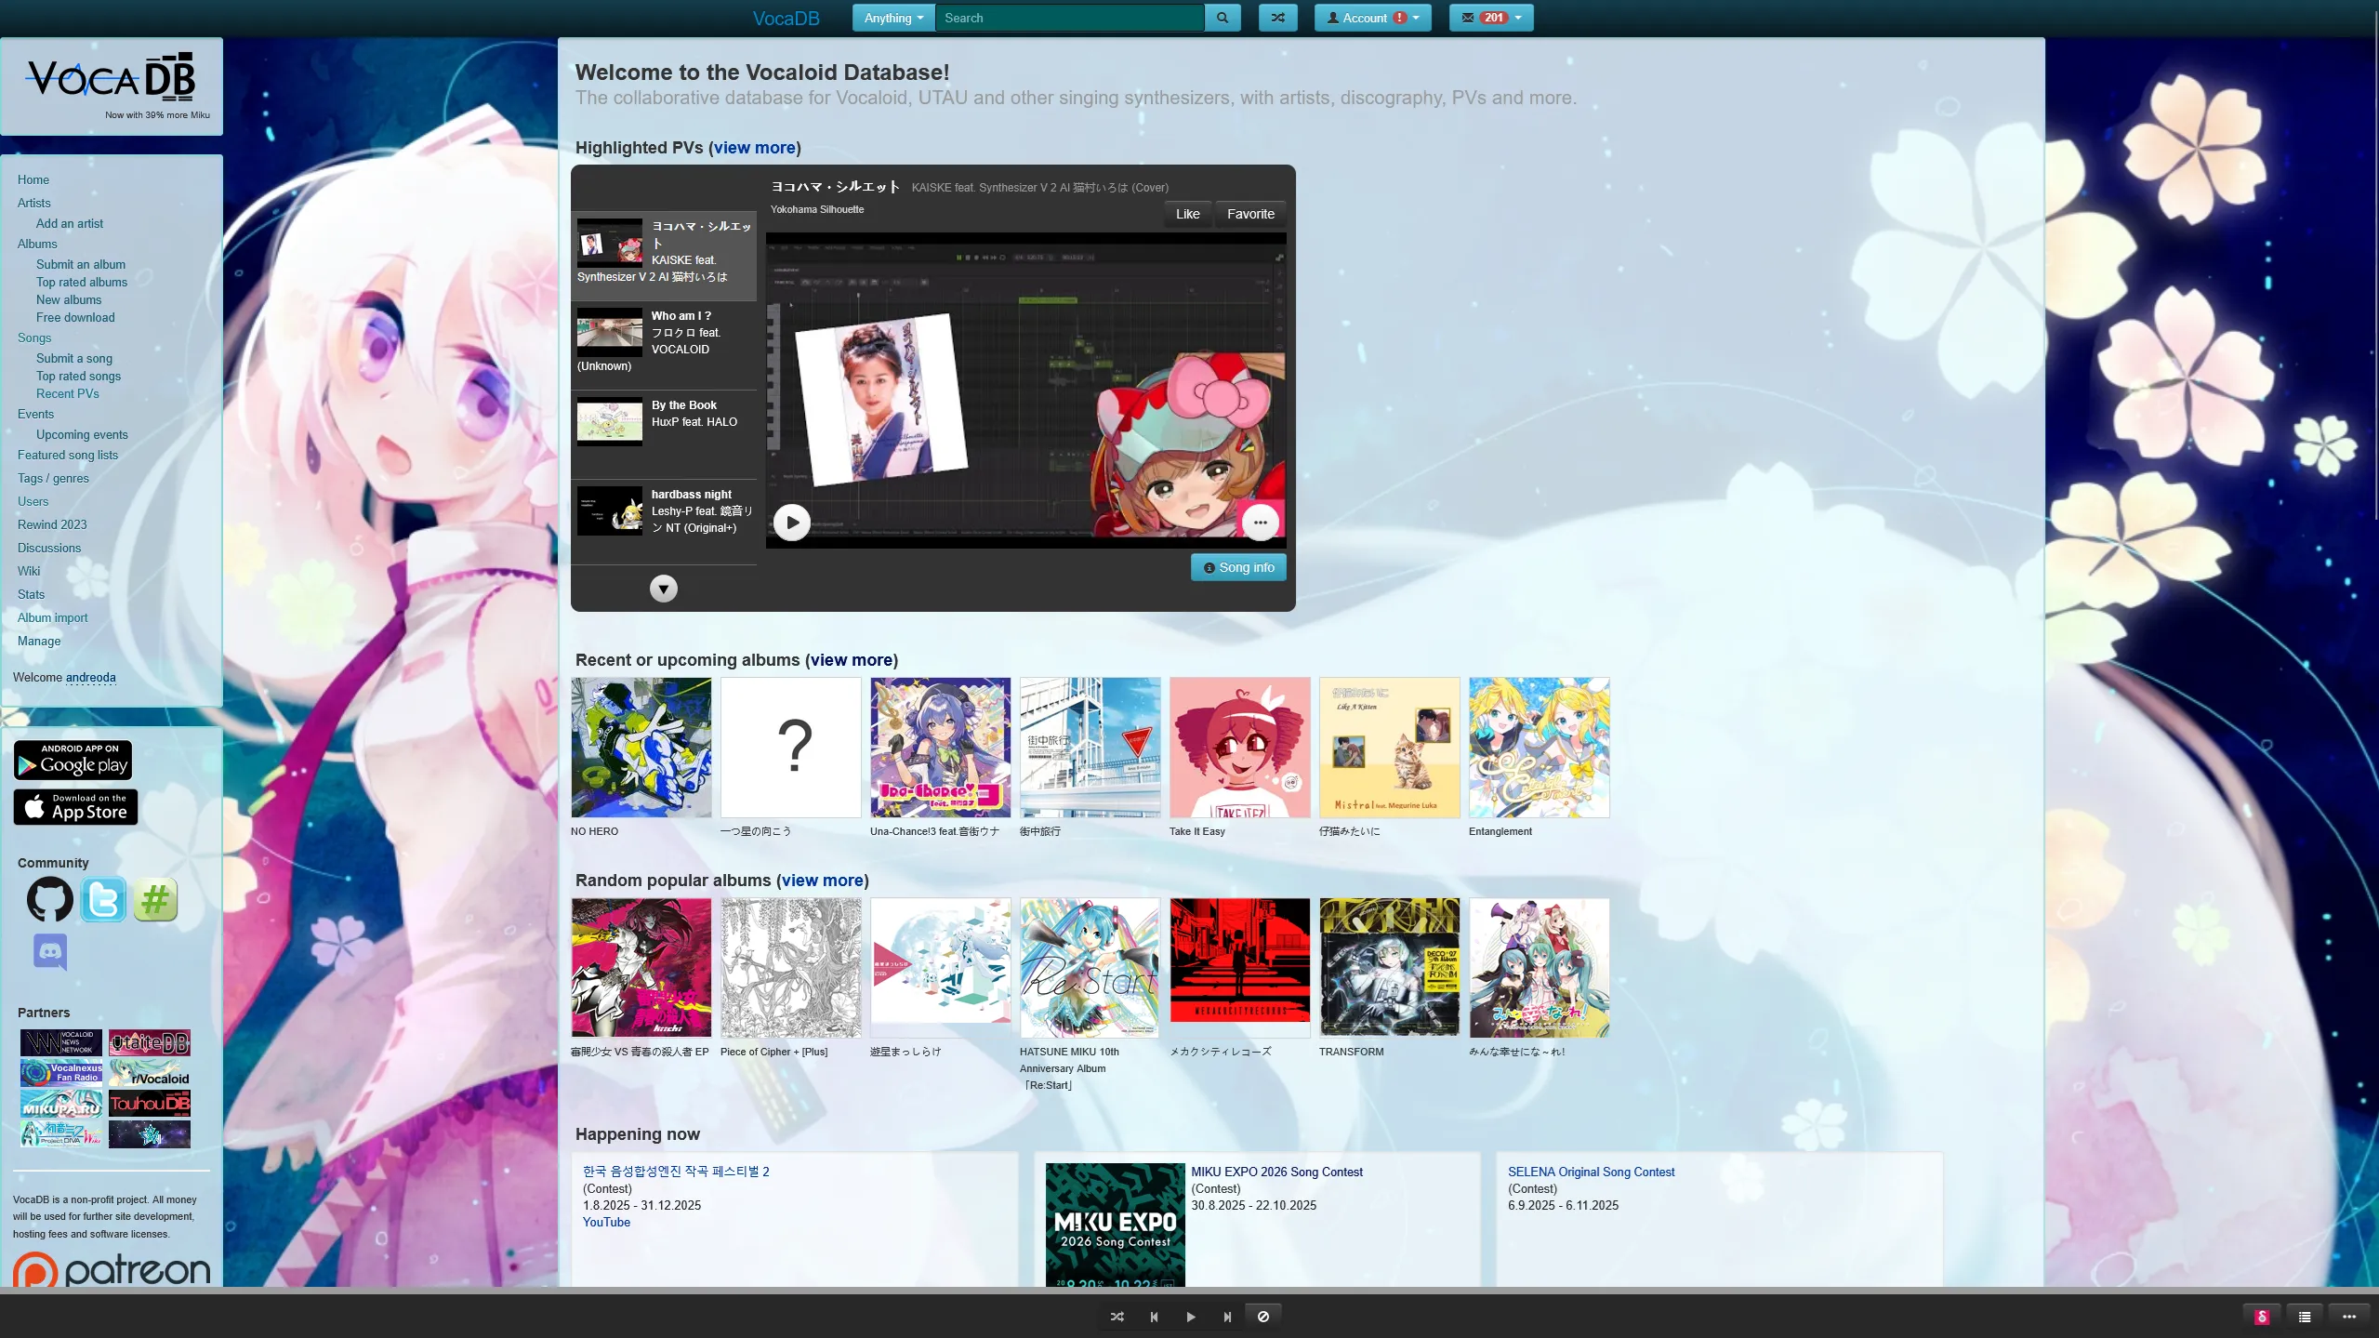Open the GitHub community icon
The width and height of the screenshot is (2379, 1338).
pos(49,899)
